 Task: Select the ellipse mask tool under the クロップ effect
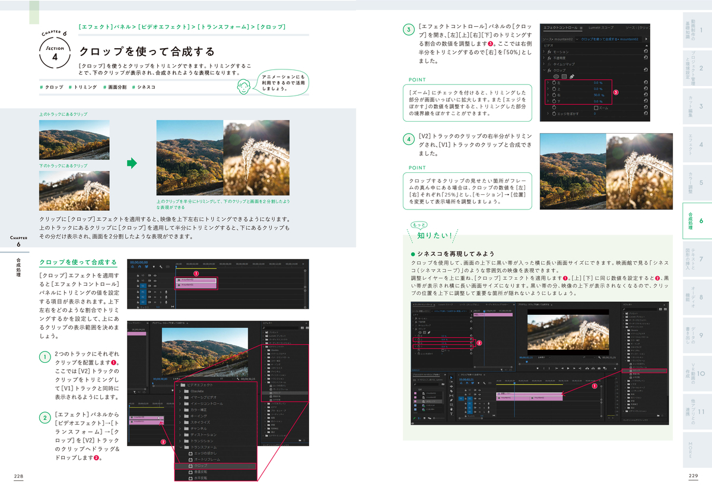[x=556, y=77]
